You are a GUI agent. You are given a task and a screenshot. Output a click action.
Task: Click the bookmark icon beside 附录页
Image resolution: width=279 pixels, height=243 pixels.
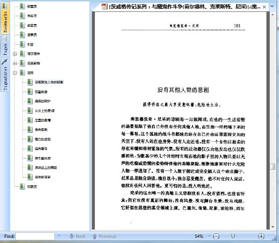22,186
